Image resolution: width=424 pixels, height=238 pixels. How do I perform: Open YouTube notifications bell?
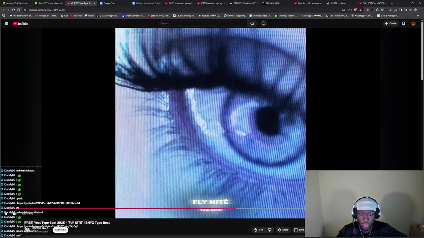click(403, 23)
